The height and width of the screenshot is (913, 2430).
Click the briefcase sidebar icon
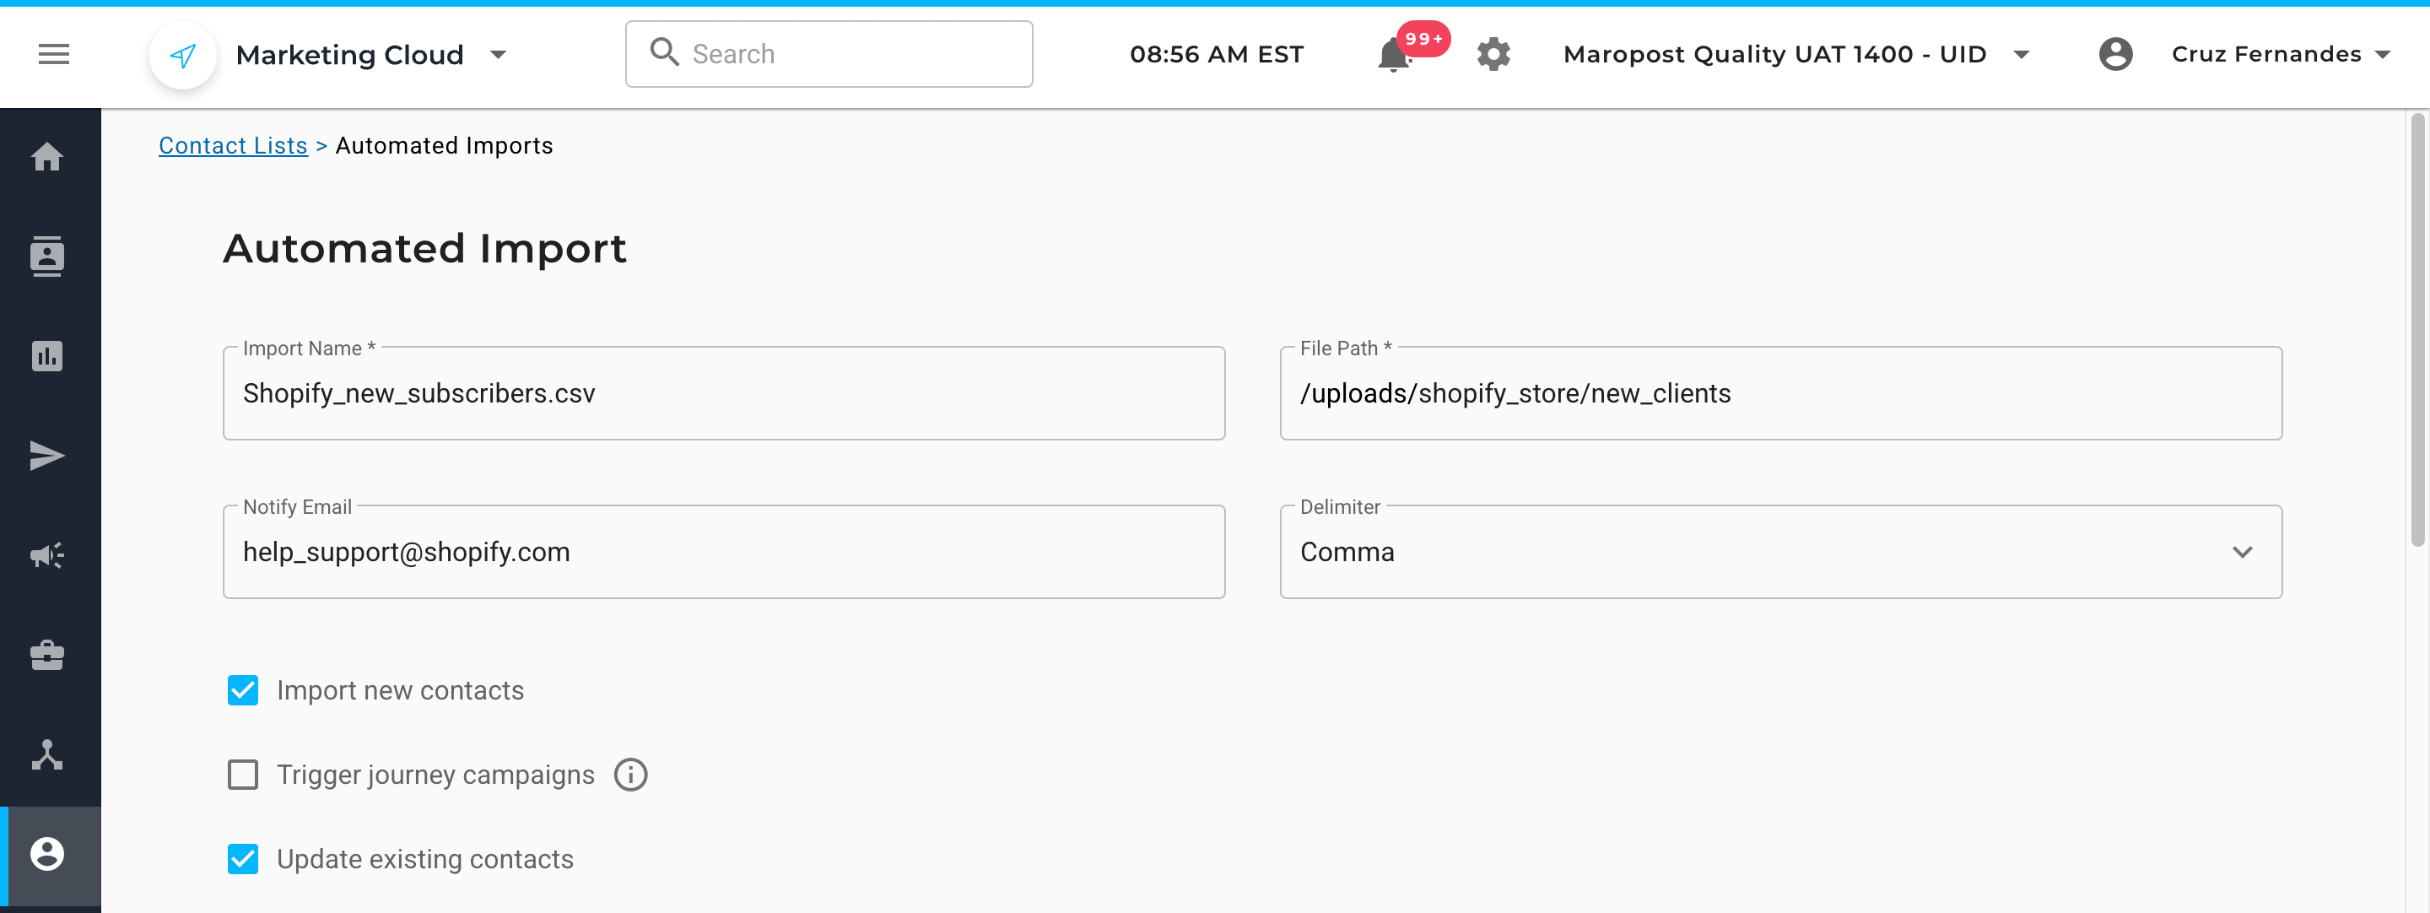(47, 655)
